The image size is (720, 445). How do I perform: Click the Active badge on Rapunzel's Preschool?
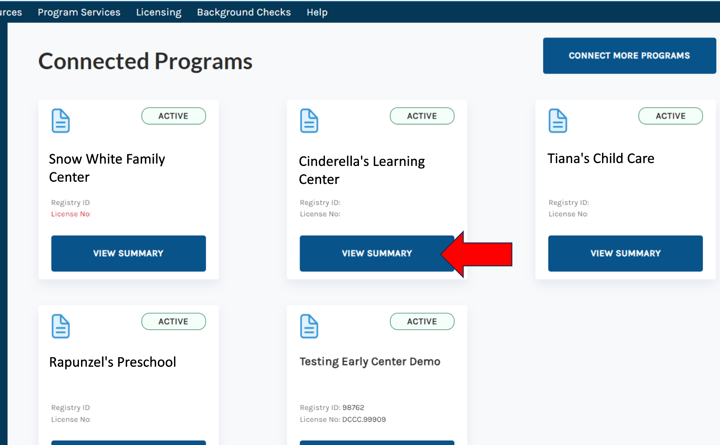pos(173,321)
